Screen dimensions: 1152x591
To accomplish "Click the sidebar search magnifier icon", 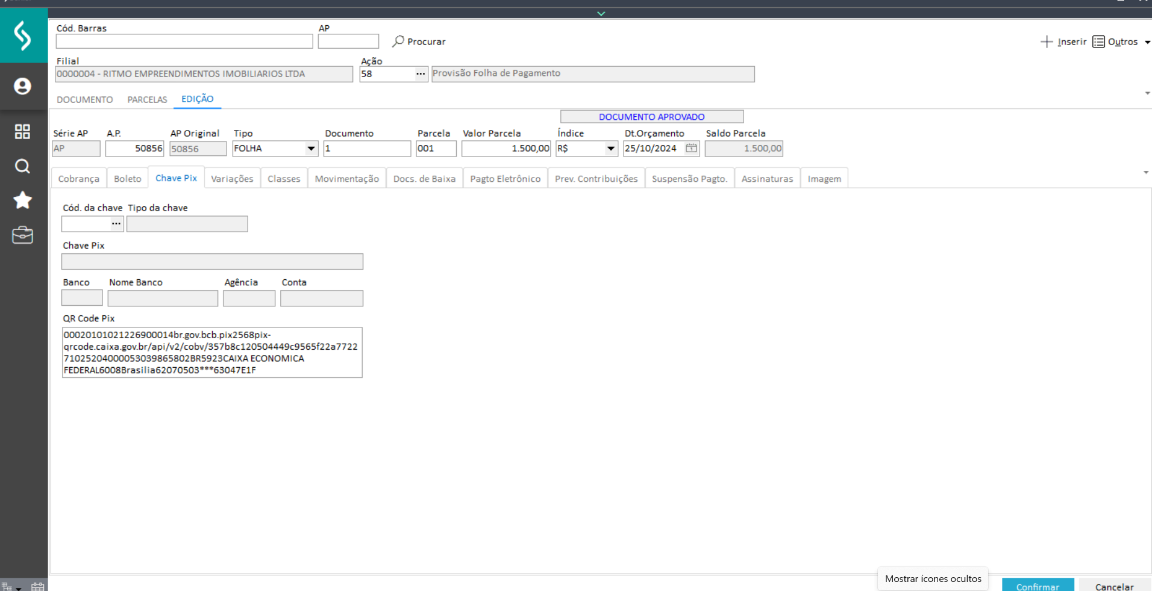I will (22, 166).
